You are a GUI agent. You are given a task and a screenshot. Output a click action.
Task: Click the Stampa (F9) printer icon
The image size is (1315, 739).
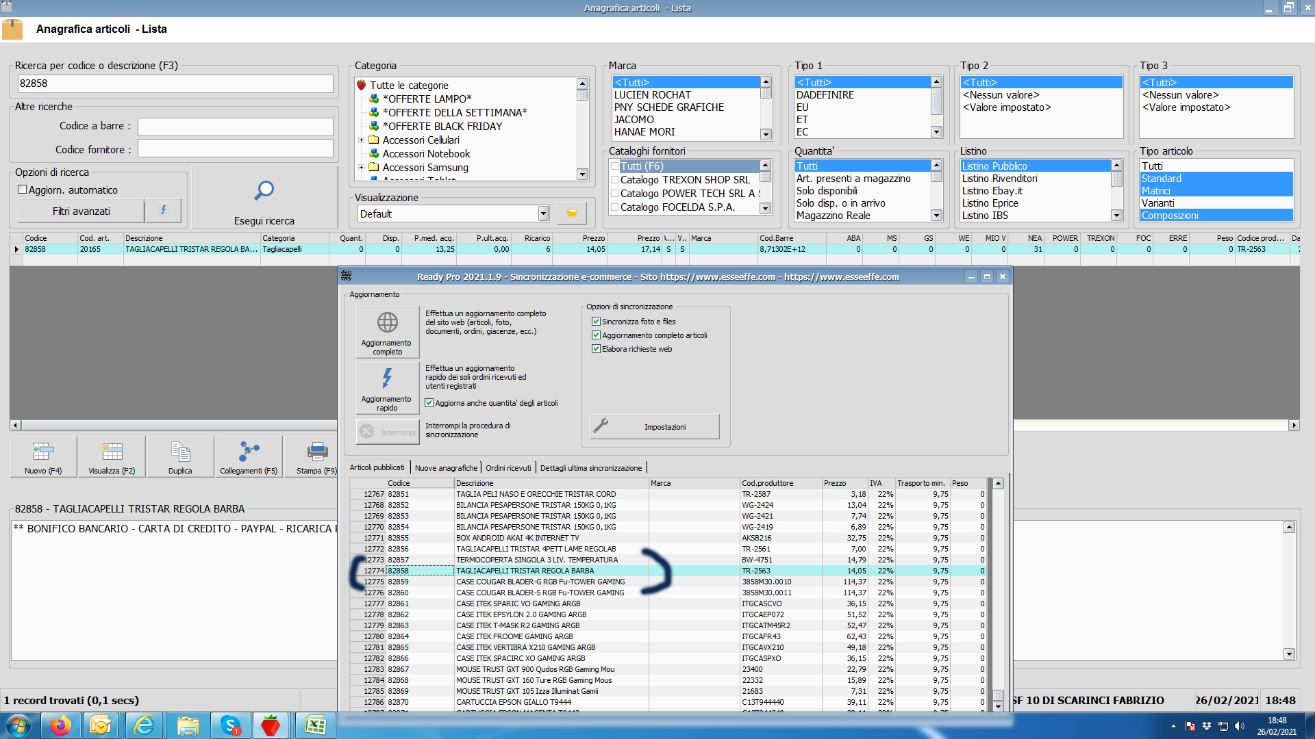317,452
